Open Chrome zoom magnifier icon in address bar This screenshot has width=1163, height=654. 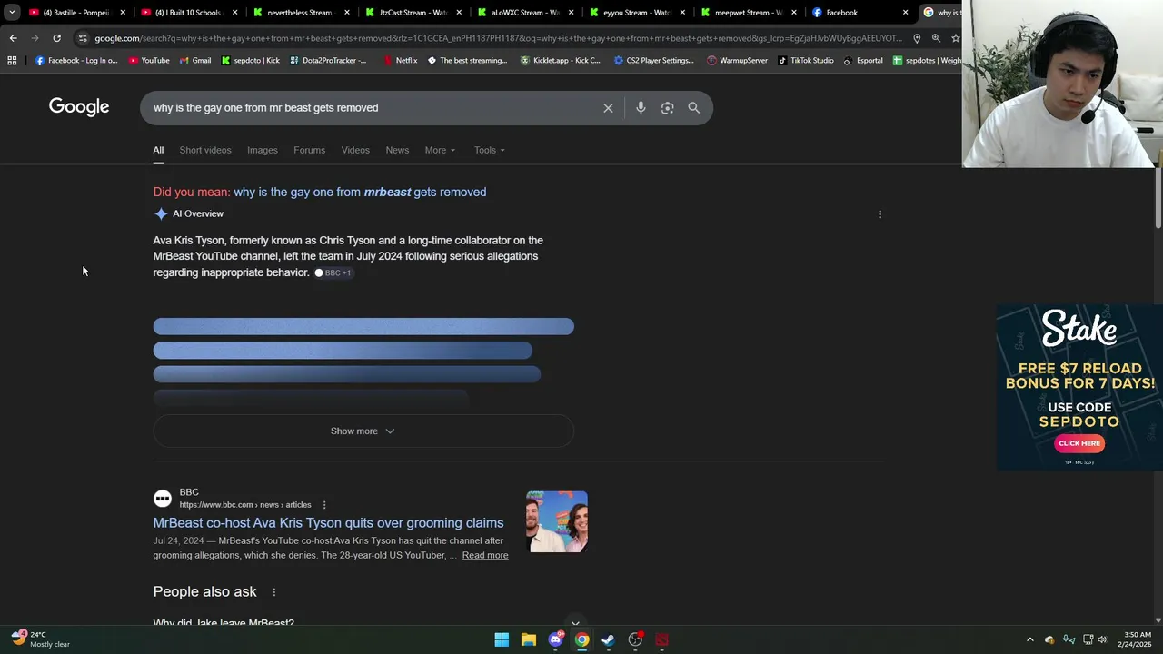tap(936, 38)
